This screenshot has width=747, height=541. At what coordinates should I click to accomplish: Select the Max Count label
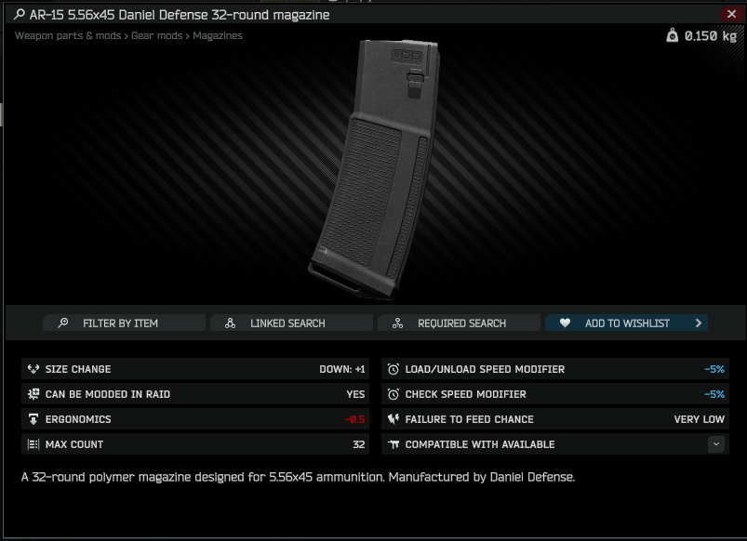click(74, 444)
